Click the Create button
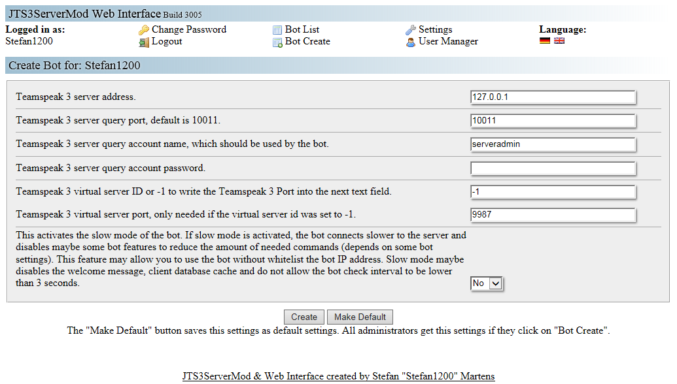Screen dimensions: 677x384 304,317
